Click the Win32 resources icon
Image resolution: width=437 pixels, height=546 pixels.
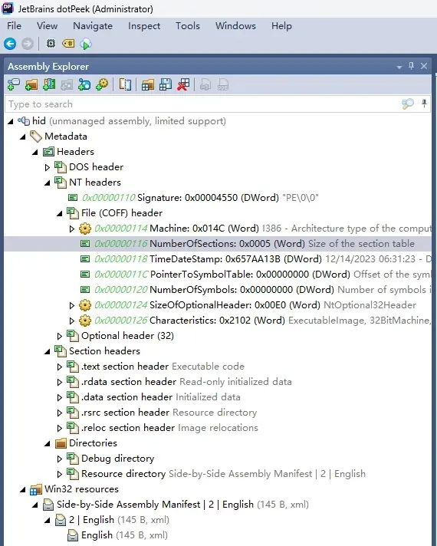[35, 489]
